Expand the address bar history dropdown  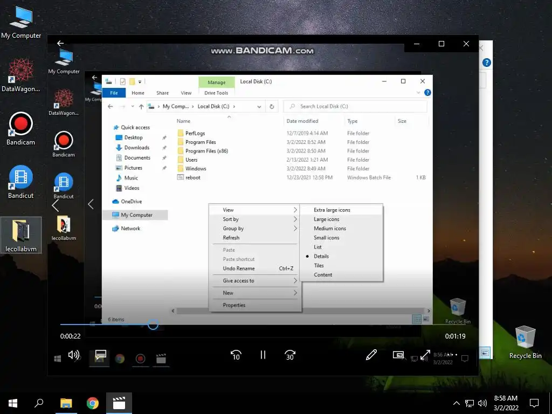[x=259, y=107]
